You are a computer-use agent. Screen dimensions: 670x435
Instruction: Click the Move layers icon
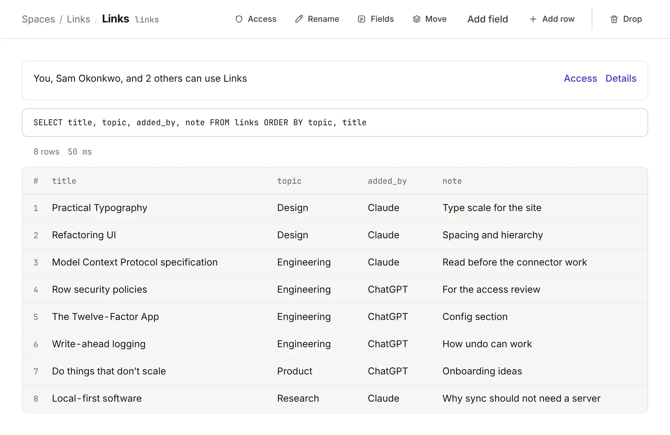[417, 19]
